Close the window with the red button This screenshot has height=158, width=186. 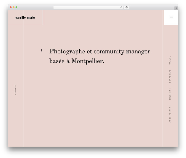[11, 7]
